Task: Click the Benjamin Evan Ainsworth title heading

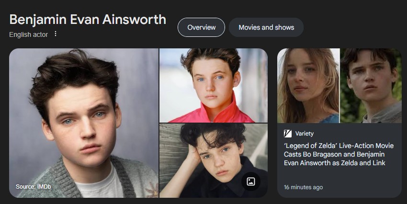Action: tap(88, 20)
